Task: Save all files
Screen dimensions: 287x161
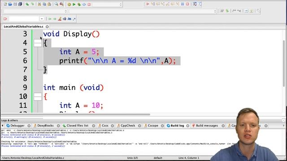Action: click(x=20, y=4)
